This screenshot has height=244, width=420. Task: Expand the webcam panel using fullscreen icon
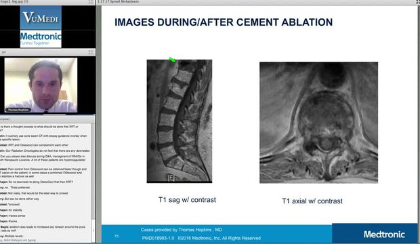[91, 52]
